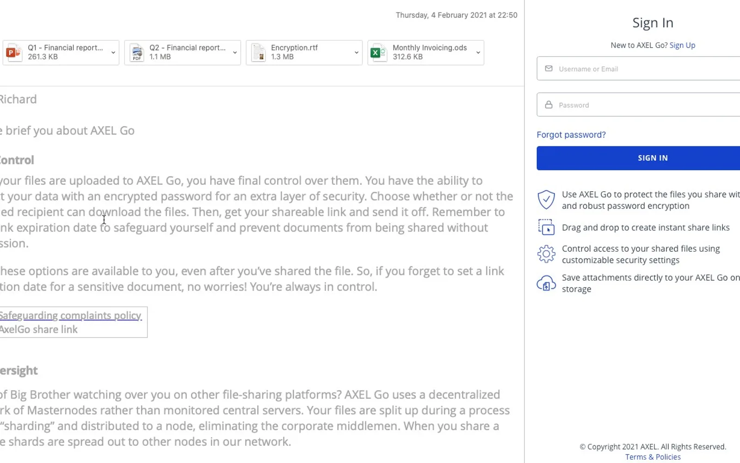The height and width of the screenshot is (463, 740).
Task: Click the Sign Up link
Action: point(682,45)
